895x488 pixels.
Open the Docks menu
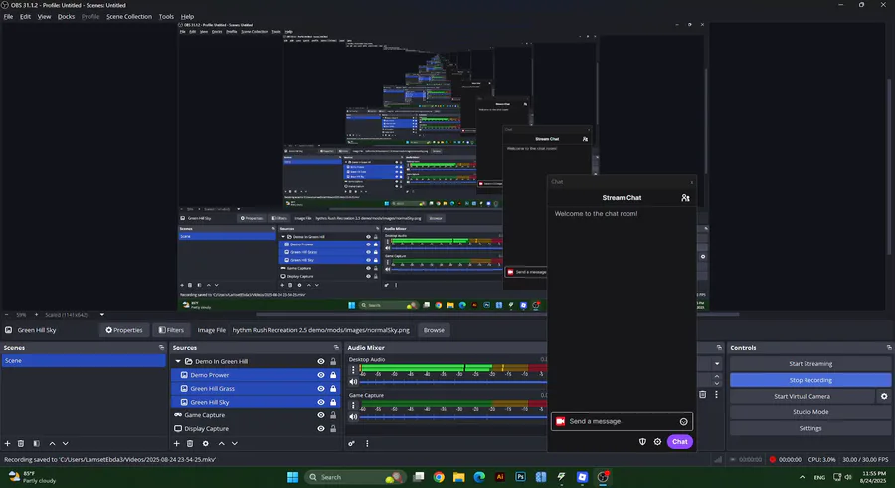tap(66, 17)
